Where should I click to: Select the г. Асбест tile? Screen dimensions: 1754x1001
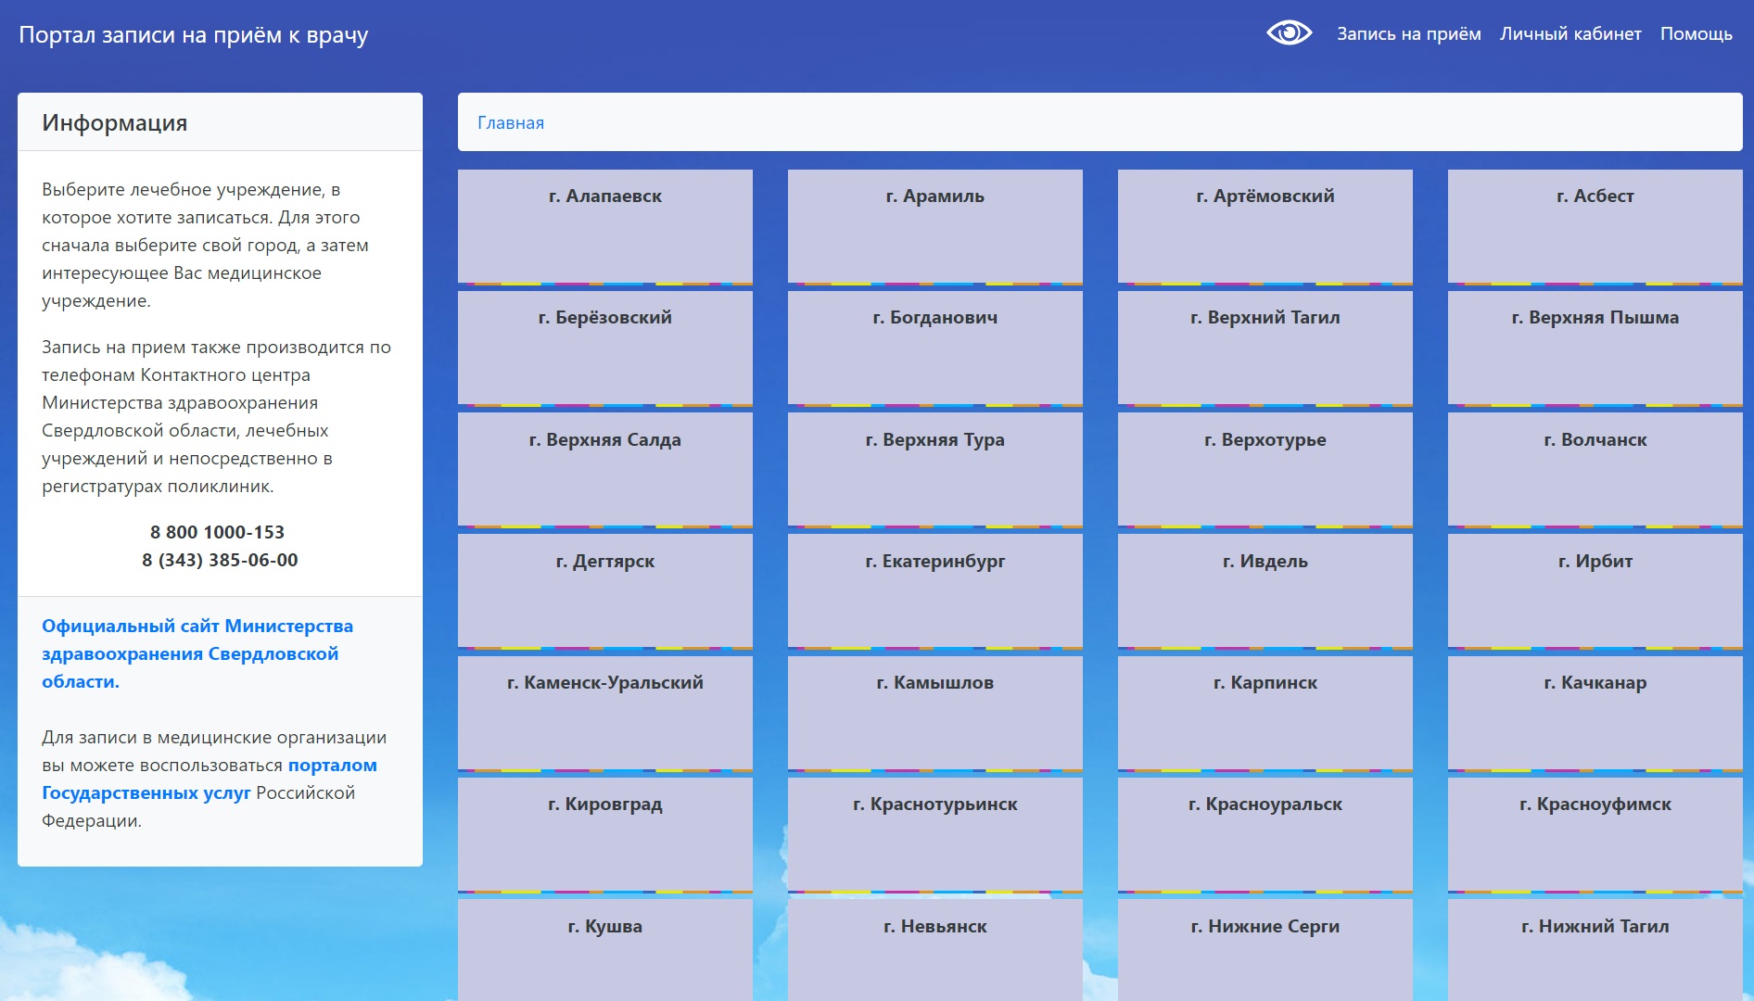(x=1595, y=225)
